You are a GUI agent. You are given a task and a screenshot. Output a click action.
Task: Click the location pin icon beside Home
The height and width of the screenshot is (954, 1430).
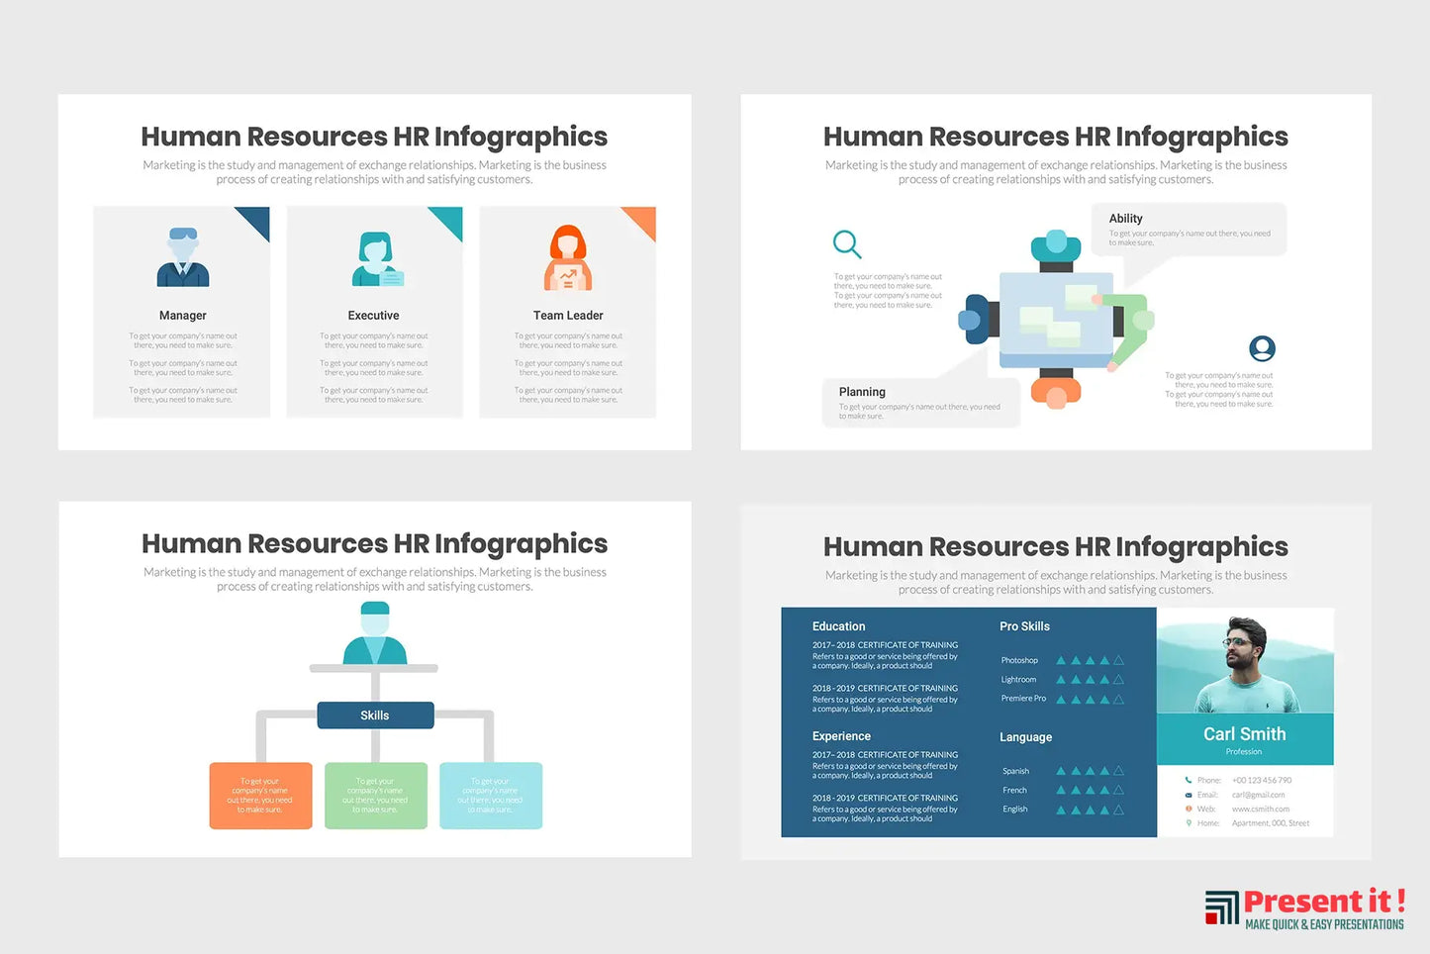(x=1189, y=823)
